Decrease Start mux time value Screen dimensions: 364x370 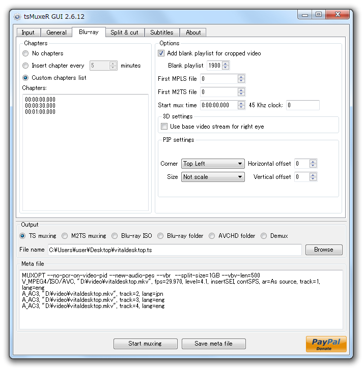tap(241, 107)
